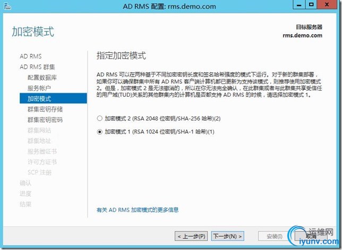Viewport: 342px width, 250px height.
Task: Click 服务器证书 step in sidebar
Action: tap(42, 151)
